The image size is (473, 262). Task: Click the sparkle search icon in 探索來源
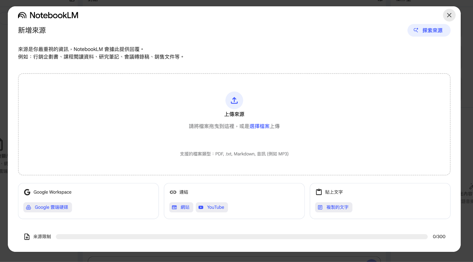(x=416, y=30)
